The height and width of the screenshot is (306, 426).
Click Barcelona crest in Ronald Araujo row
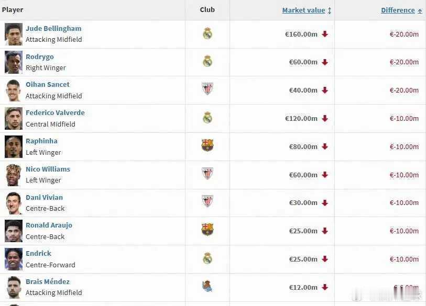coord(207,230)
